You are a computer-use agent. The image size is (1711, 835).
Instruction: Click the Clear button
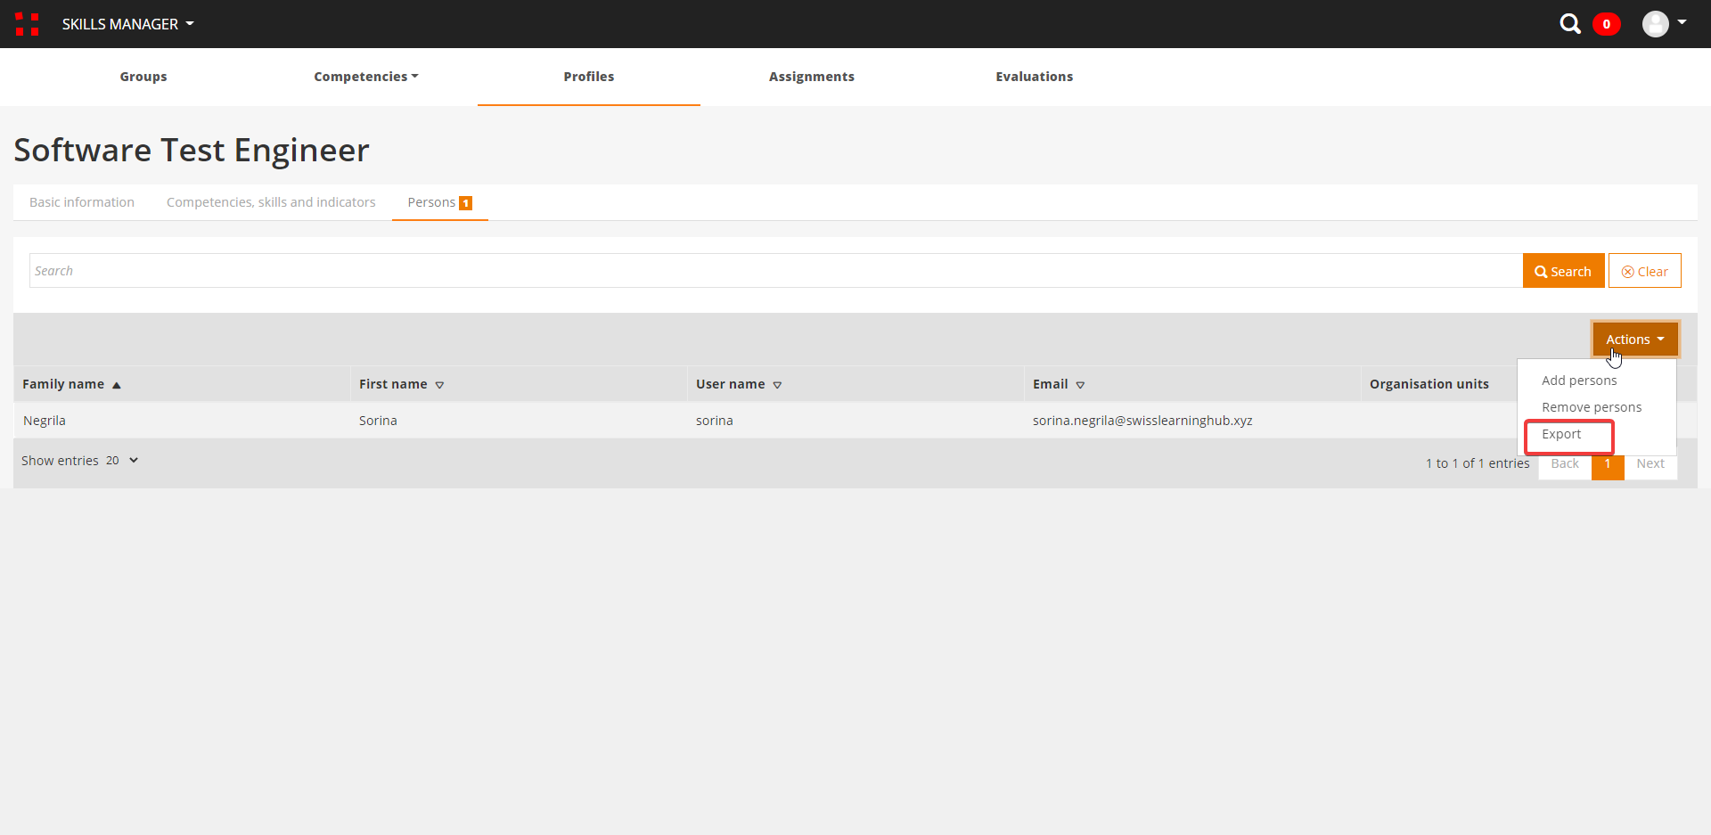[1644, 271]
